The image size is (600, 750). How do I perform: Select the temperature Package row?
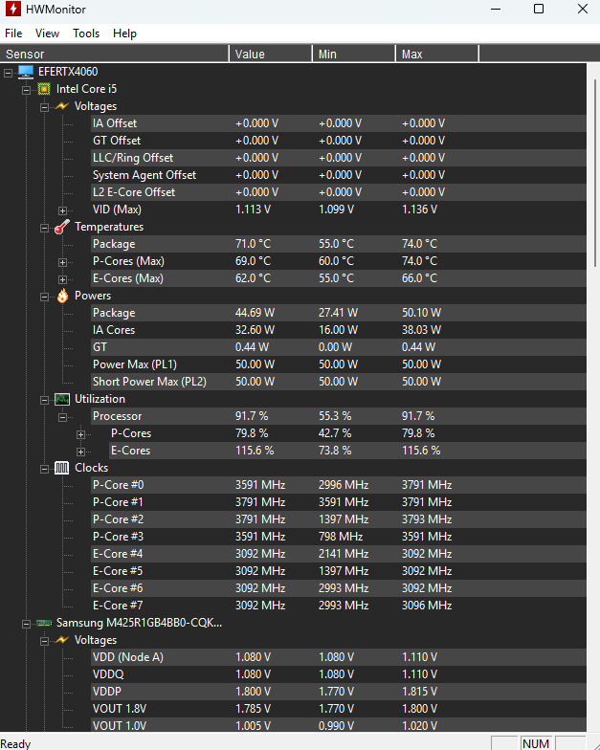coord(339,244)
